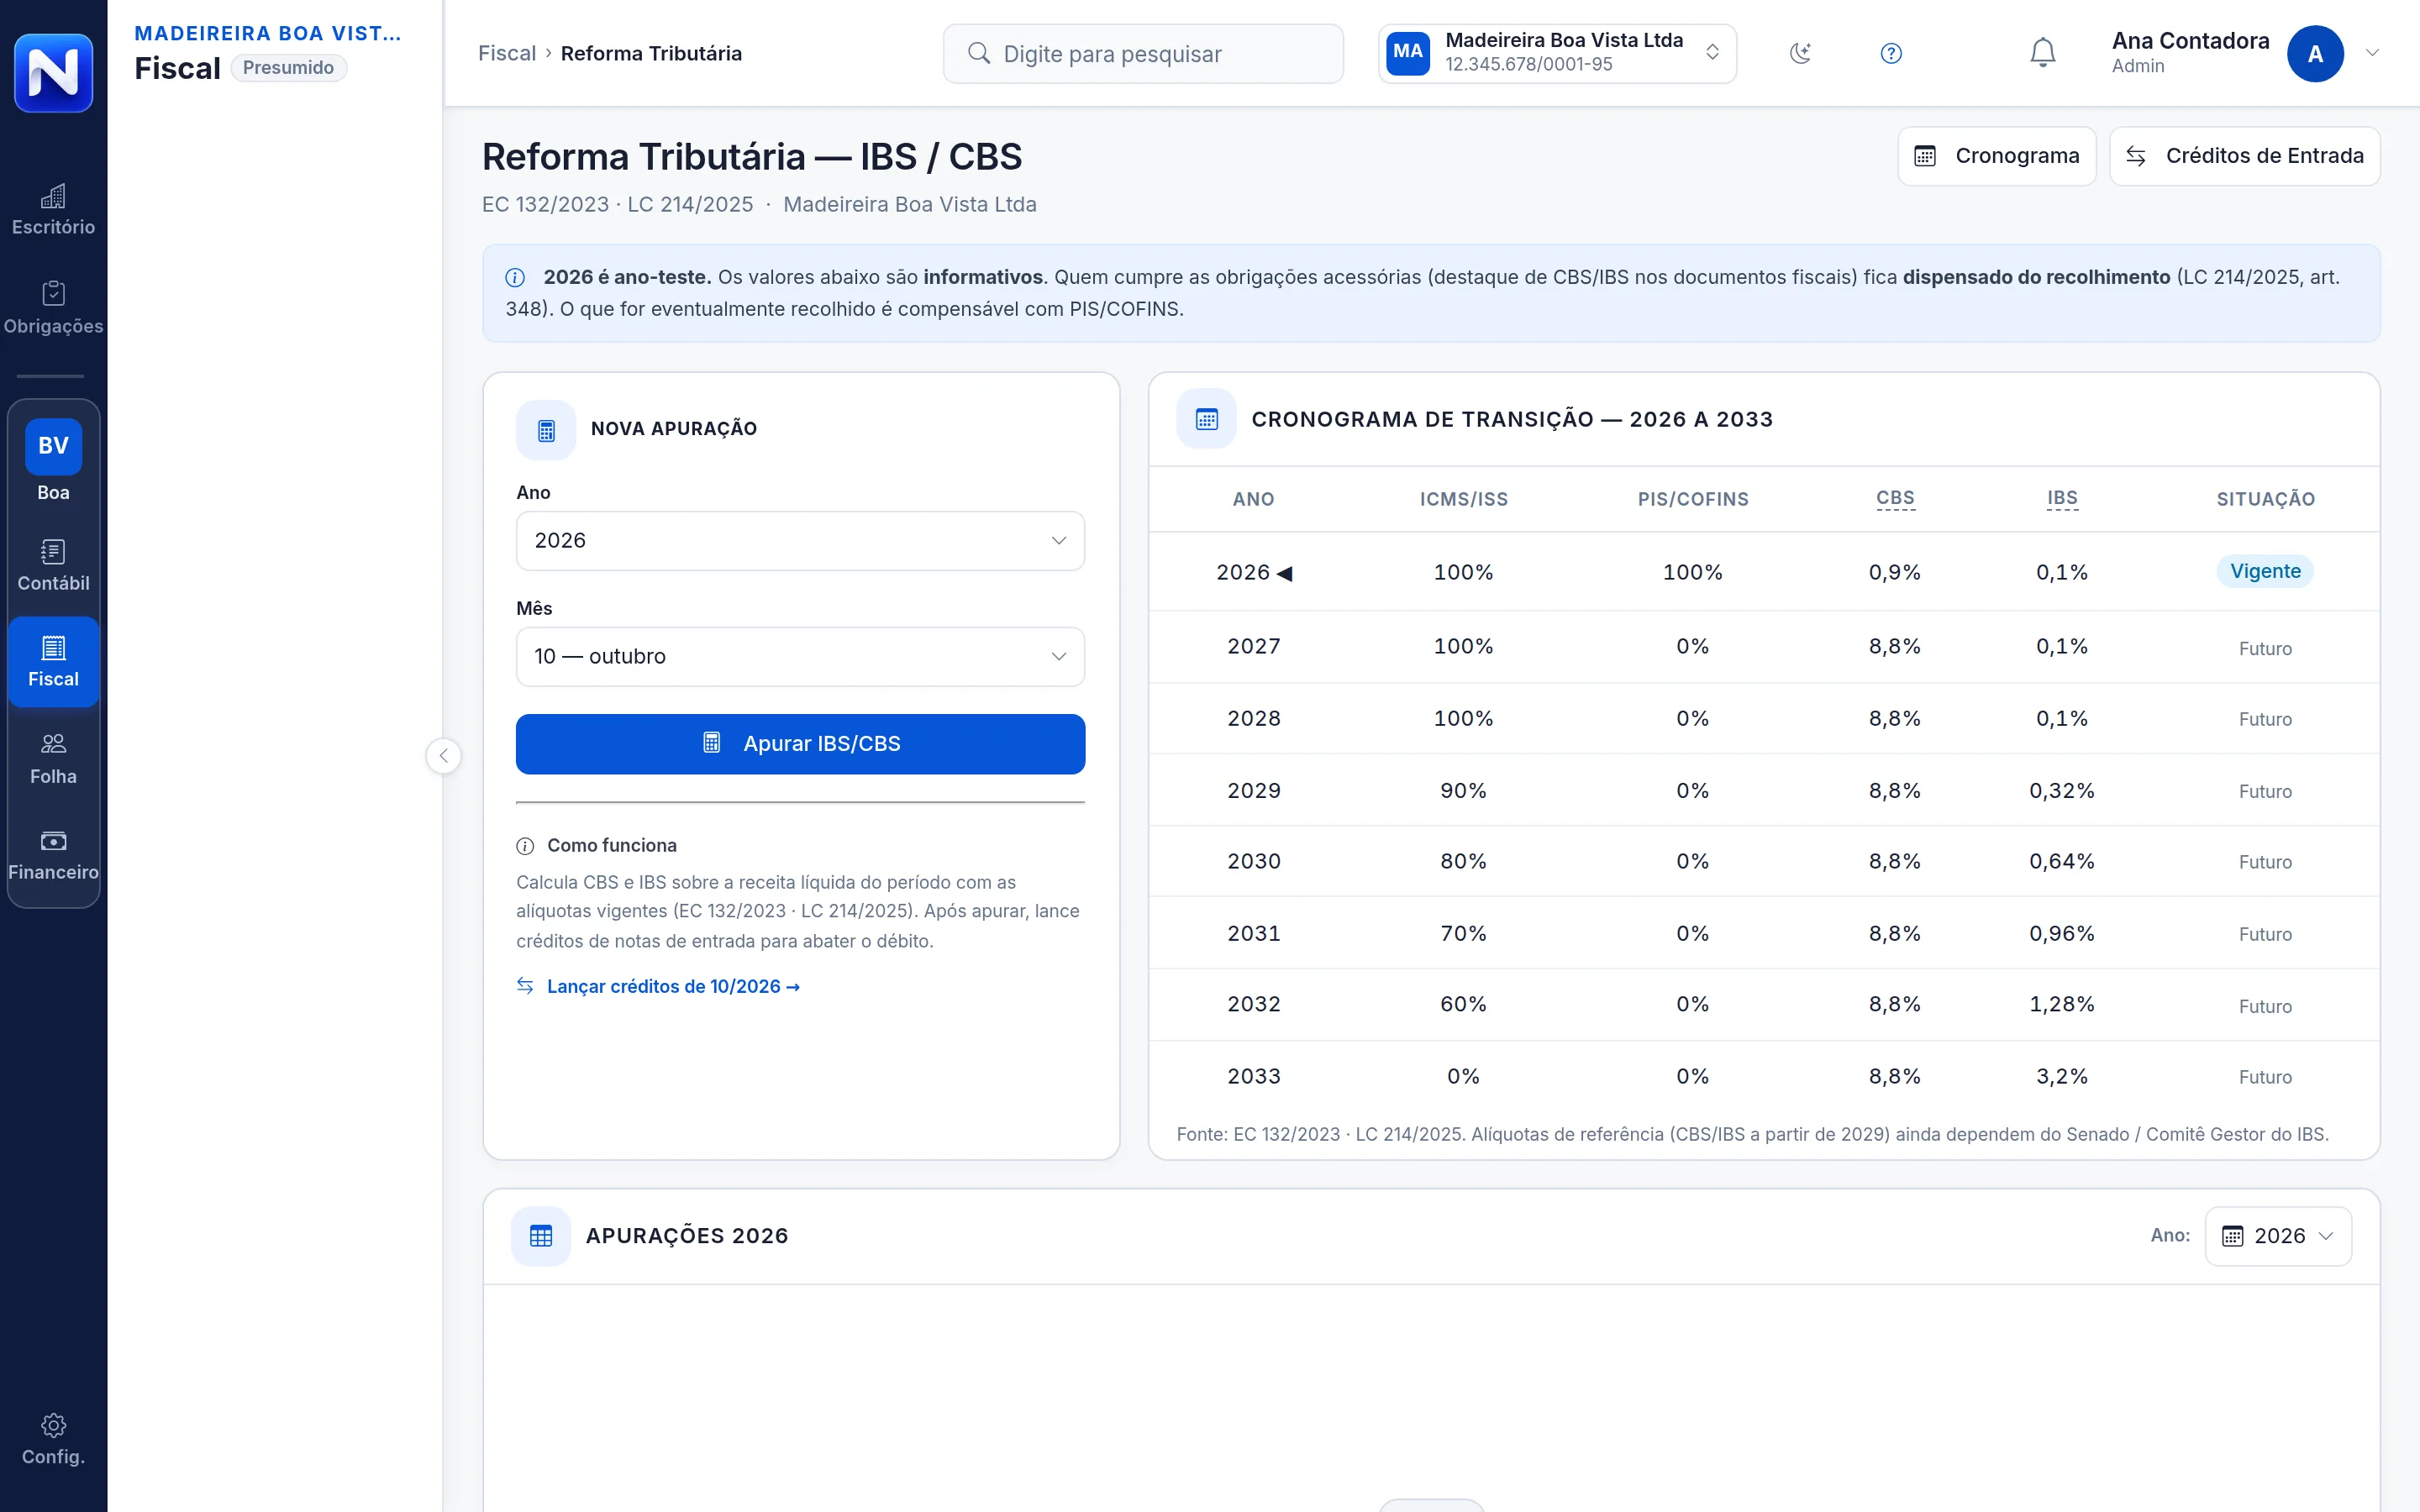Click the calculator icon beside Nova Apuração
The width and height of the screenshot is (2420, 1512).
(x=546, y=430)
